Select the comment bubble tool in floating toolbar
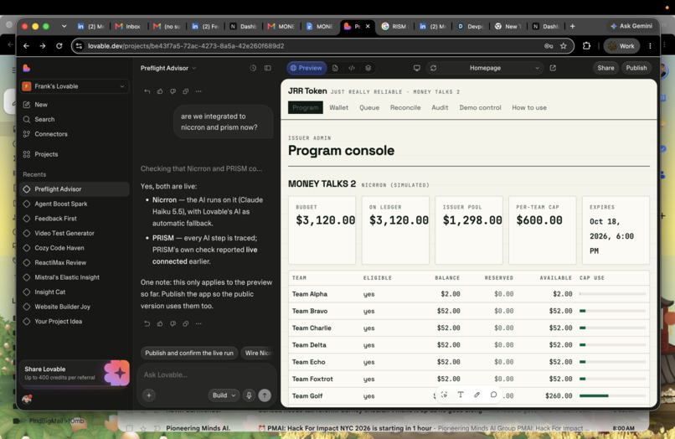Image resolution: width=675 pixels, height=439 pixels. (493, 395)
